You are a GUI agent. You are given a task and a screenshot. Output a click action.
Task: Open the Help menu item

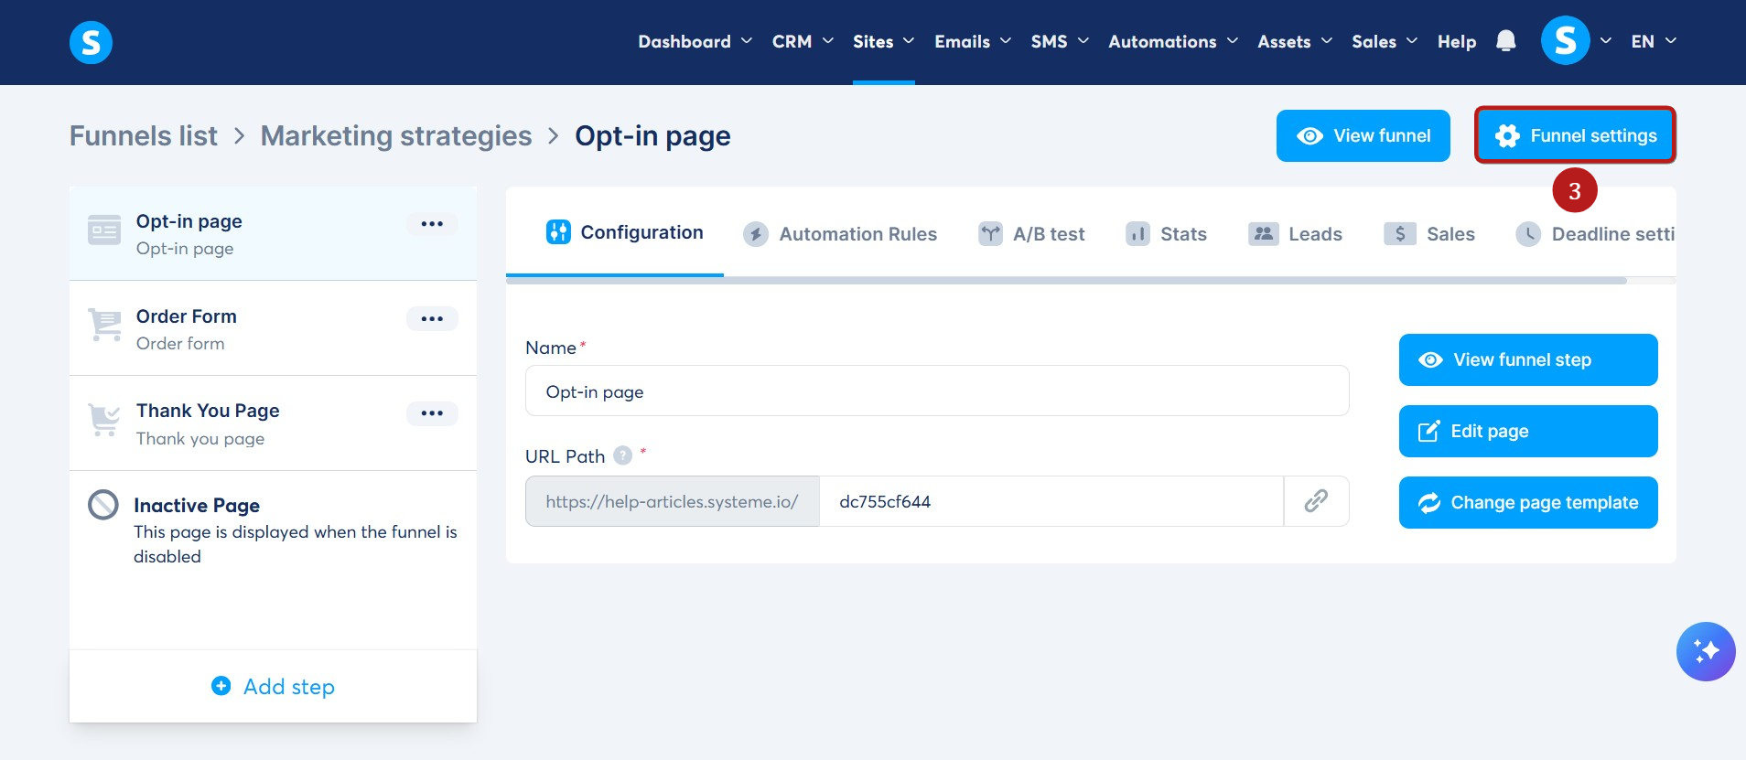coord(1457,42)
